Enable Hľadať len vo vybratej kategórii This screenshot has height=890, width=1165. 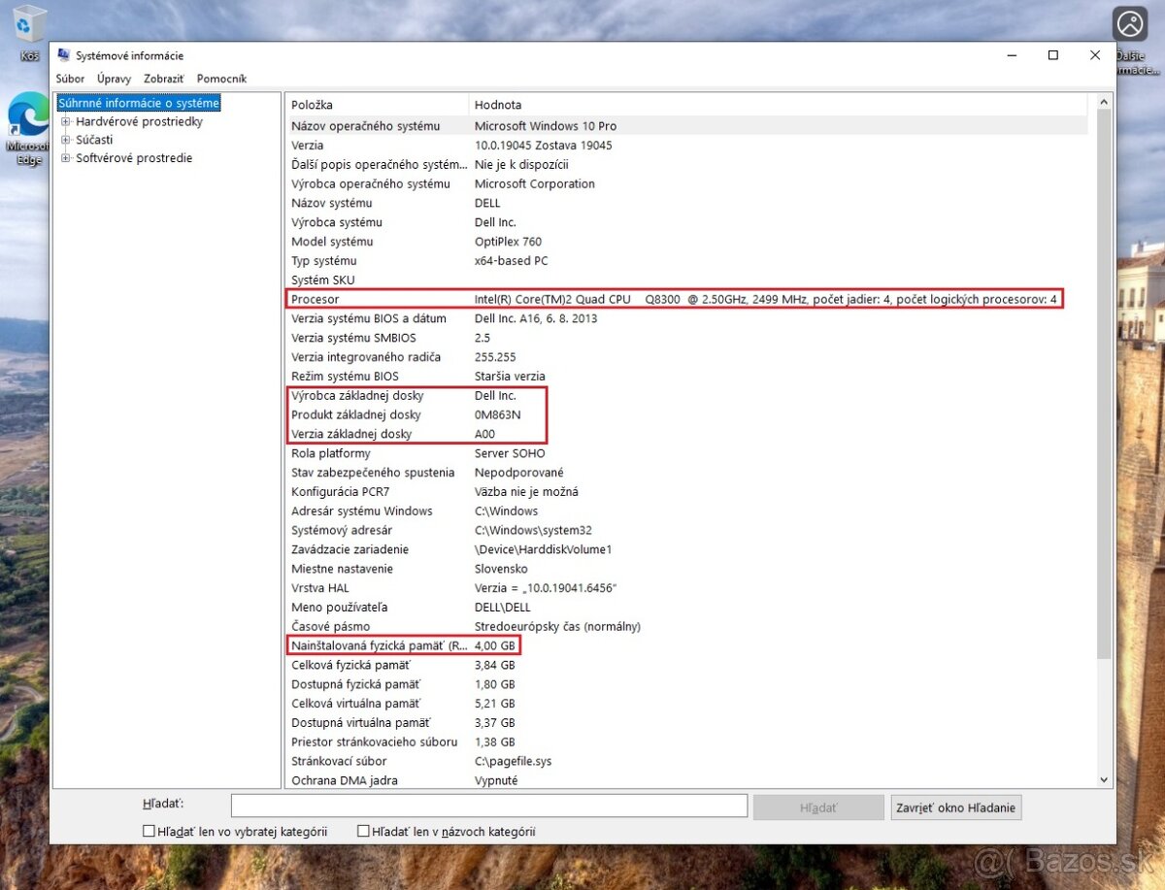click(x=150, y=831)
